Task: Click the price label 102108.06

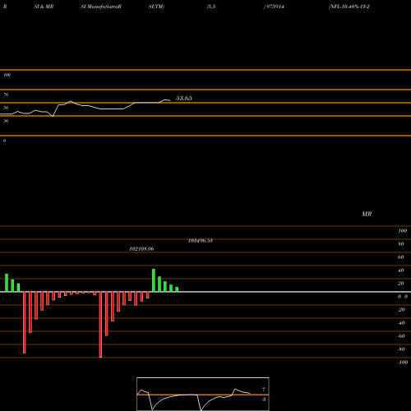Action: pyautogui.click(x=141, y=249)
